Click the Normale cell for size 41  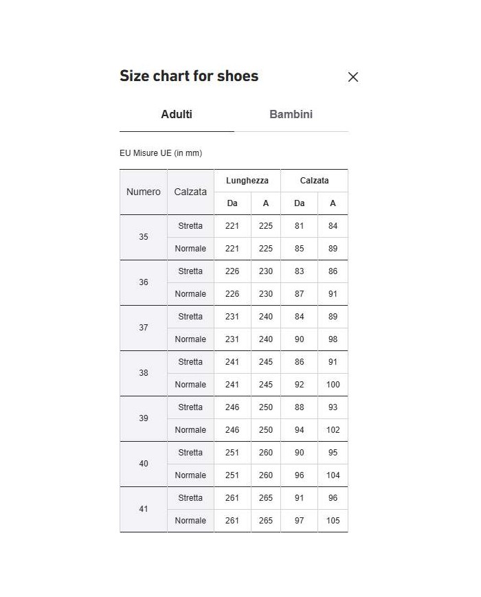(190, 521)
